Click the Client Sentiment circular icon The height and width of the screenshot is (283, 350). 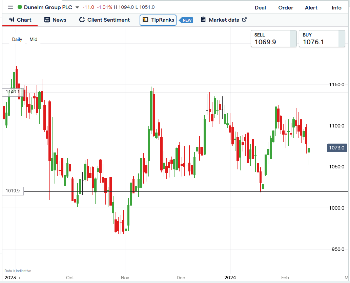82,20
